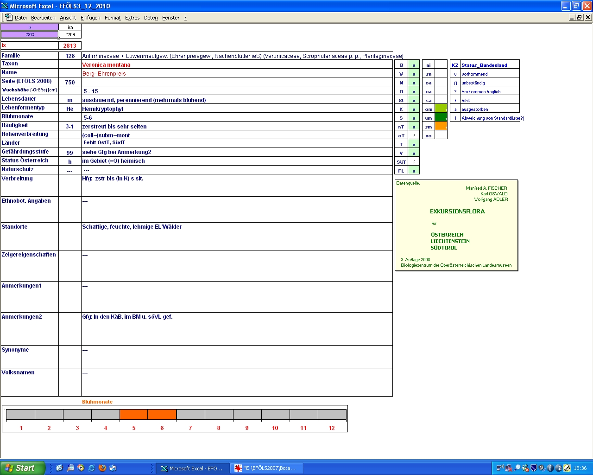Click the round 'a' tray icon
The width and height of the screenshot is (593, 475).
559,468
